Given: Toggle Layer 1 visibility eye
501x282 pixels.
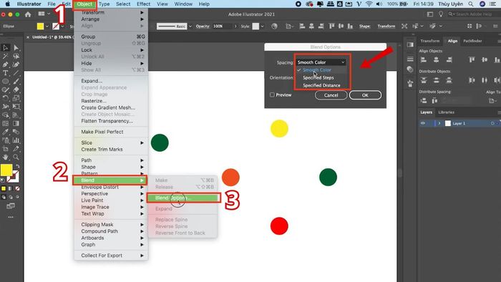Looking at the screenshot, I should tap(423, 123).
